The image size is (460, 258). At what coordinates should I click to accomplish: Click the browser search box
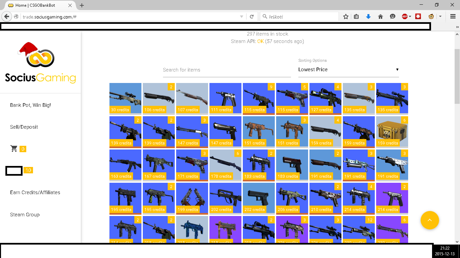click(300, 16)
